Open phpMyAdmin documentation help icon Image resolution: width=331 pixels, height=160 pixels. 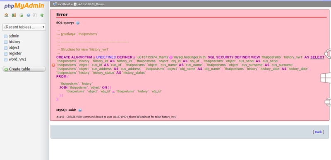pos(28,15)
